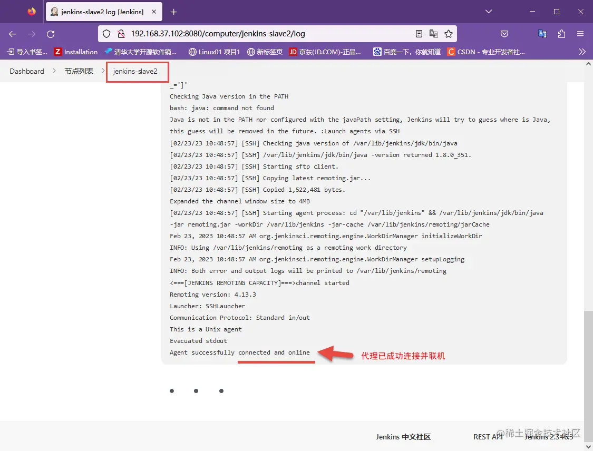This screenshot has width=593, height=451.
Task: Click 'Copying latest remoting.jar...' log line
Action: pos(270,179)
